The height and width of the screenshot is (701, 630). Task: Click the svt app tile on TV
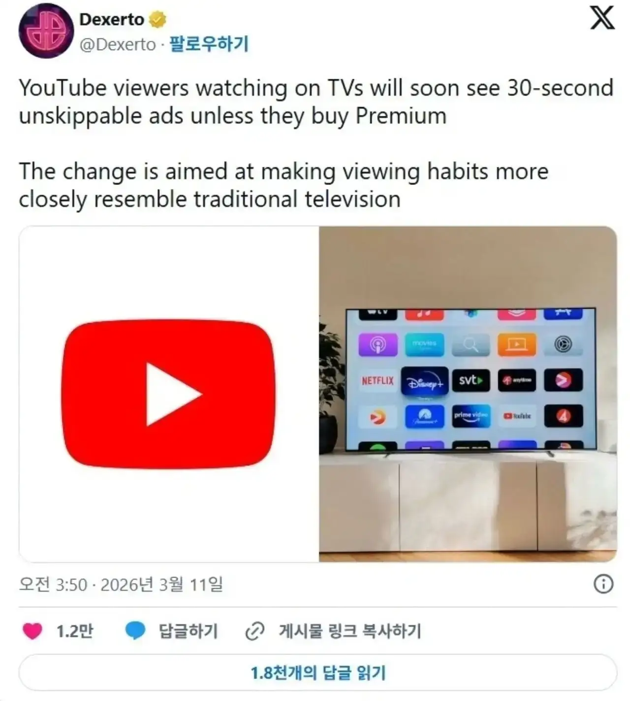coord(471,380)
